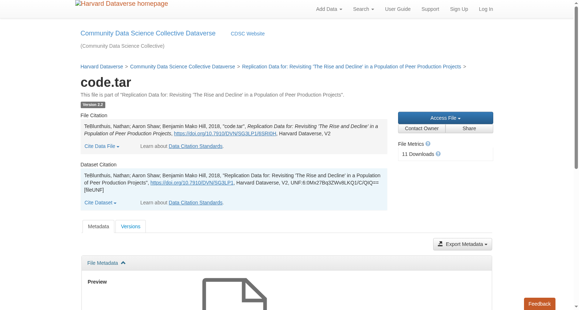Screen dimensions: 579x310
Task: Open Support in the navbar
Action: (x=430, y=9)
